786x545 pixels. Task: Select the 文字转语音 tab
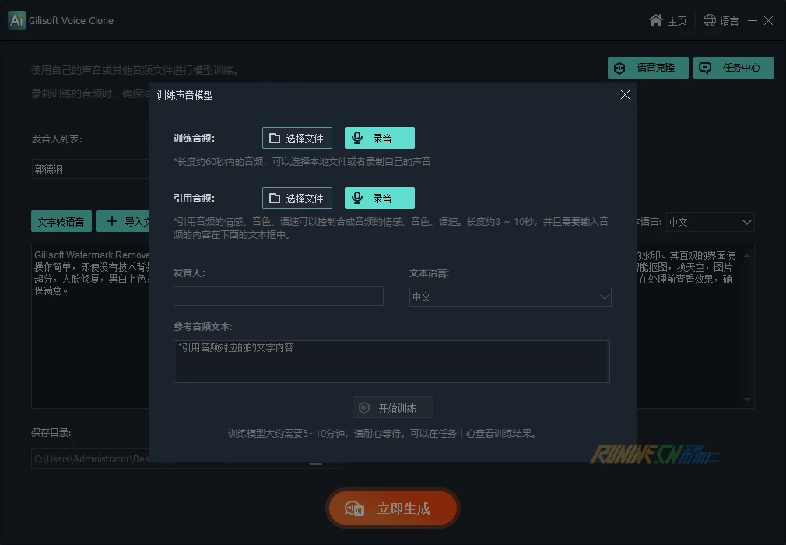point(61,221)
